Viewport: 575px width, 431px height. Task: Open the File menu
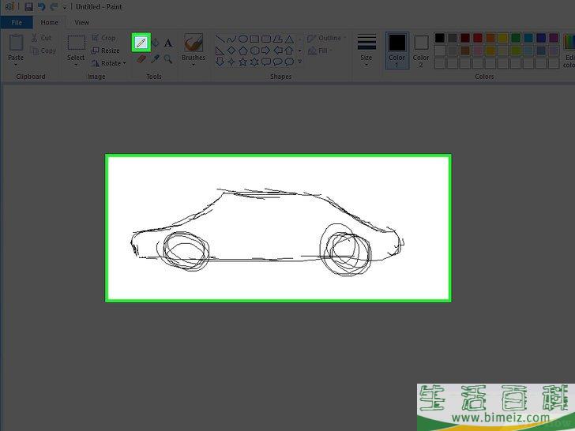click(17, 23)
